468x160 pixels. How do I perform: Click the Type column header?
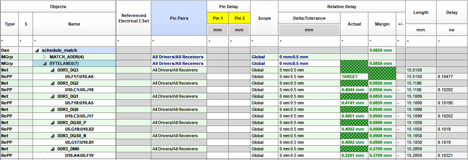pos(10,24)
